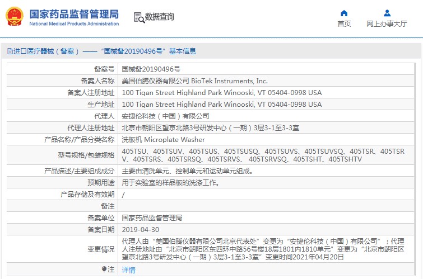Click the national emblem logo

[15, 16]
